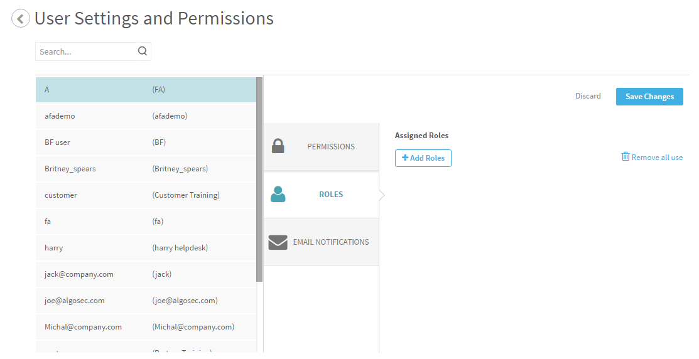Choose the joe@algosec.com user row
699x359 pixels.
tap(146, 301)
